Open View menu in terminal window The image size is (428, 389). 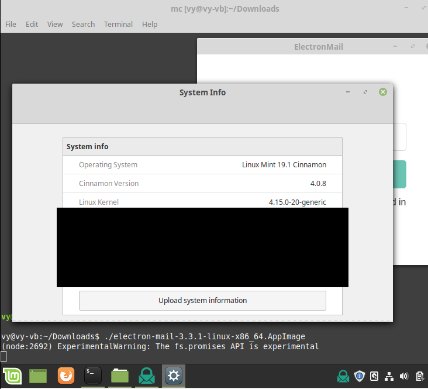55,25
